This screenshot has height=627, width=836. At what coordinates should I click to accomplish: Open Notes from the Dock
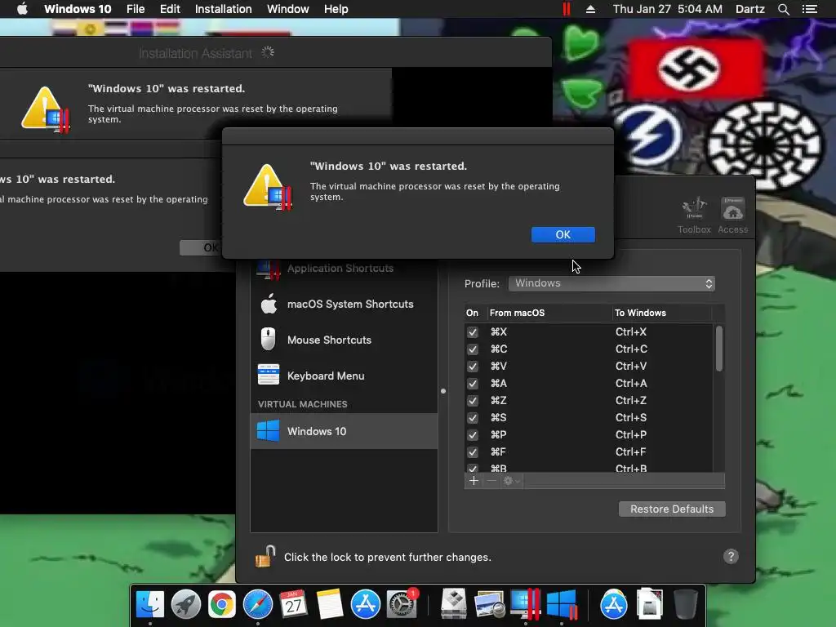330,604
